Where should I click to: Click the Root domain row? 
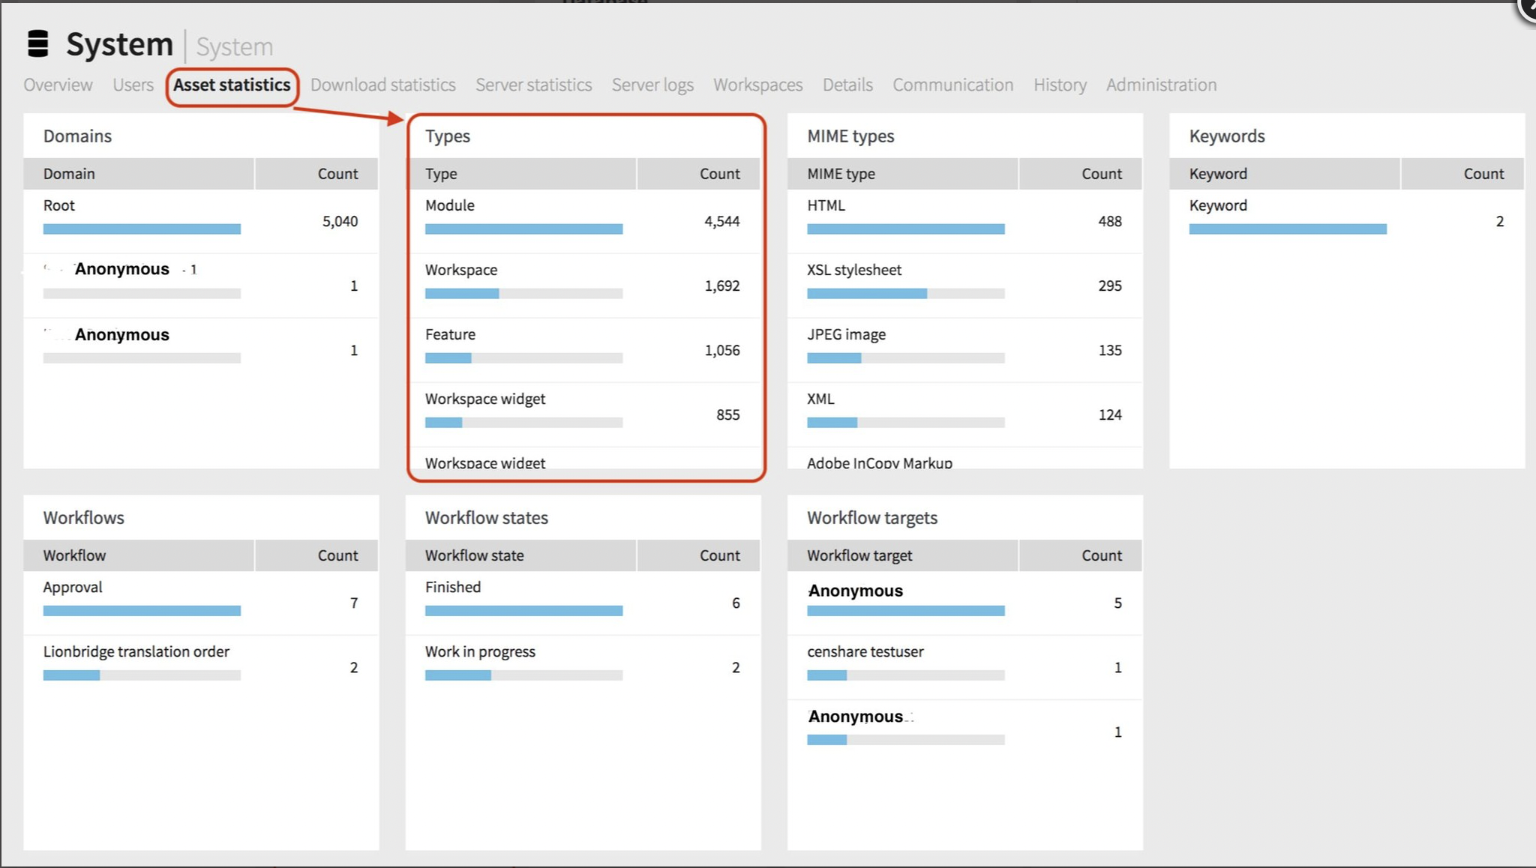[x=59, y=205]
